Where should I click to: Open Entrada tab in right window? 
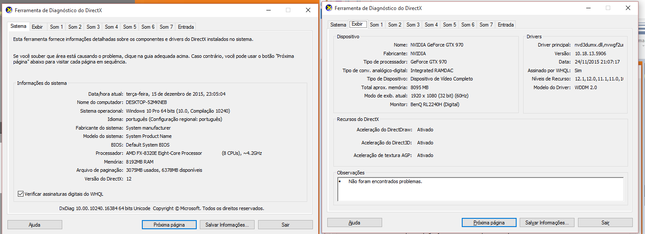click(x=506, y=25)
